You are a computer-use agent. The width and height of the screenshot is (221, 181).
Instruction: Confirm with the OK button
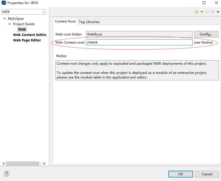[180, 174]
